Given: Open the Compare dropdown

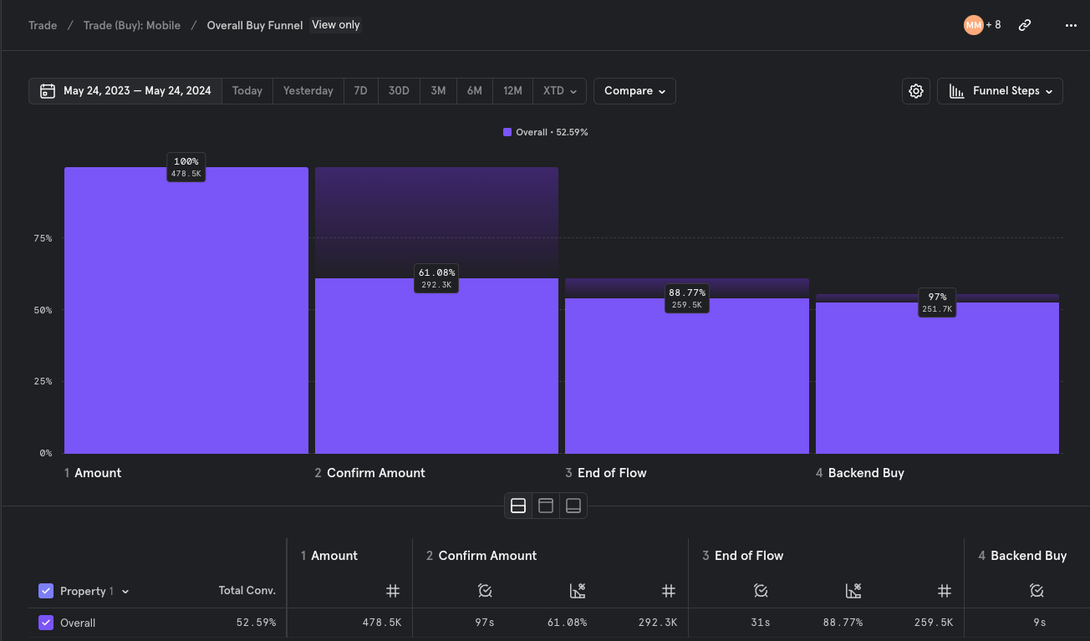Looking at the screenshot, I should coord(634,91).
